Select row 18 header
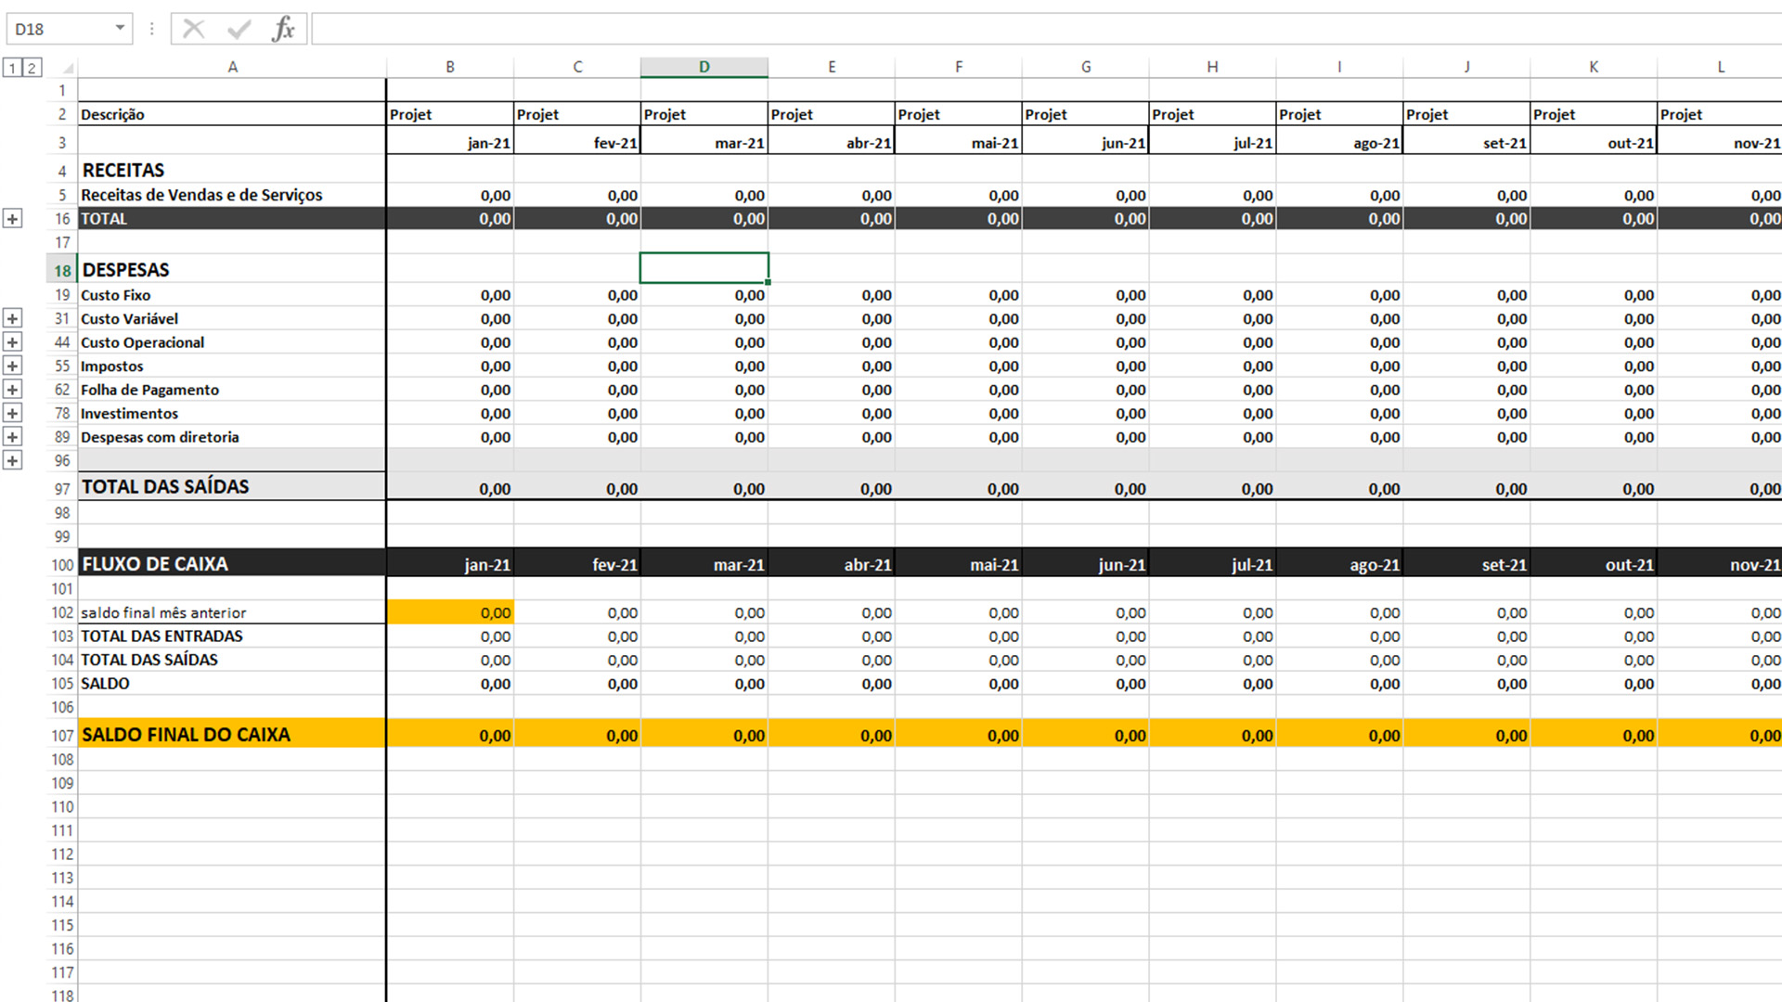Viewport: 1782px width, 1002px height. tap(62, 270)
